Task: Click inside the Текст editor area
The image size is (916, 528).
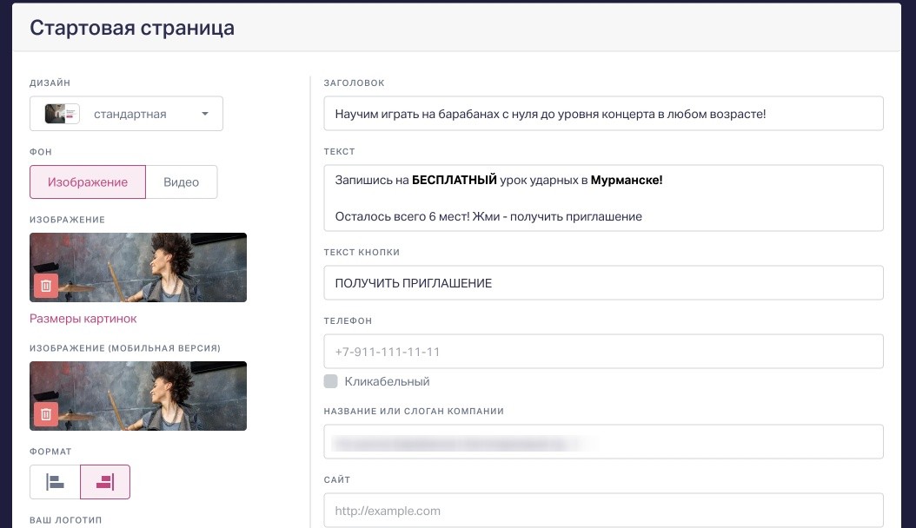Action: click(603, 198)
